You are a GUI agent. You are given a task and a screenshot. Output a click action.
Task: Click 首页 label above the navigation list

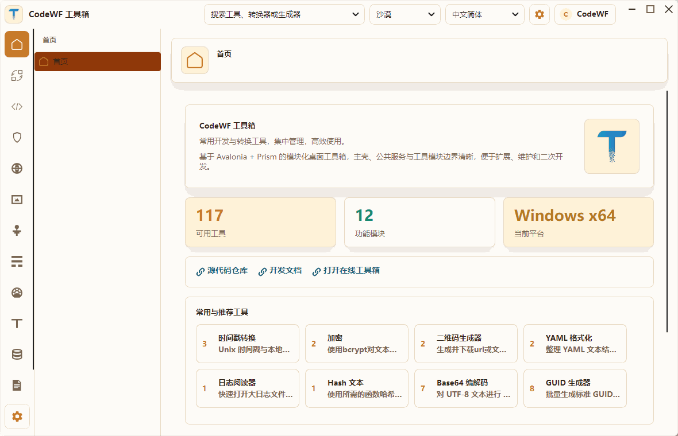click(x=49, y=40)
